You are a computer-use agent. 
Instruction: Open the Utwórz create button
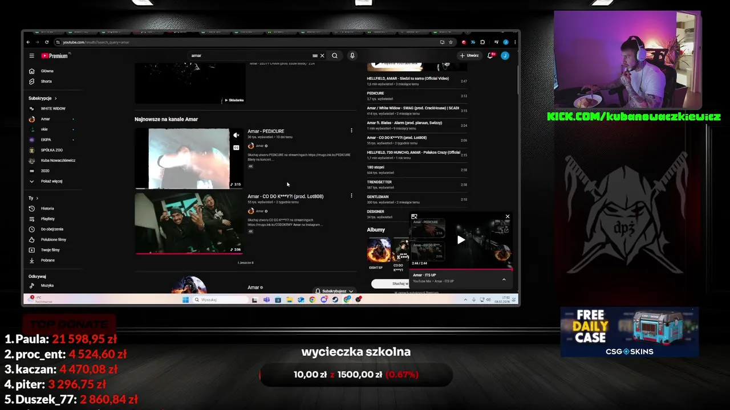pos(469,56)
